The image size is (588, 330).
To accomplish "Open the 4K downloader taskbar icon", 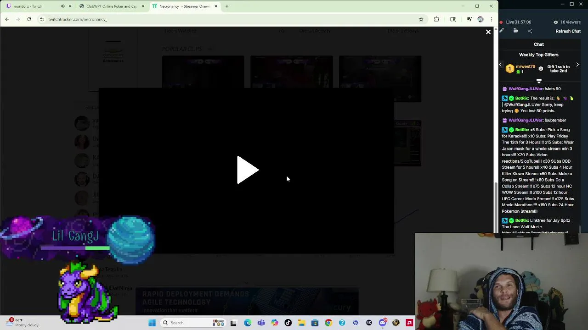I will [x=369, y=323].
